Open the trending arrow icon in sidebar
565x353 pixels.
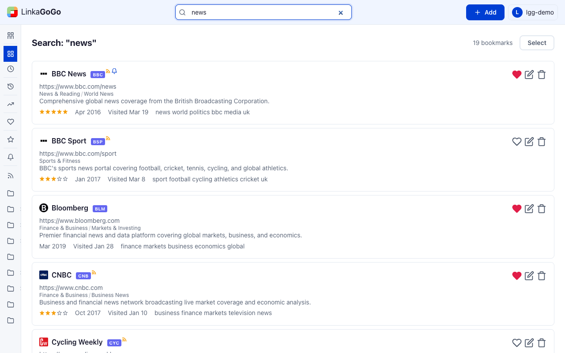tap(11, 104)
